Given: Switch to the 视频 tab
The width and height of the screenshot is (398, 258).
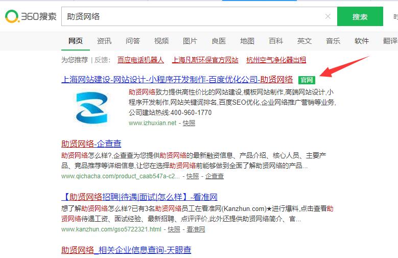Looking at the screenshot, I should click(161, 41).
